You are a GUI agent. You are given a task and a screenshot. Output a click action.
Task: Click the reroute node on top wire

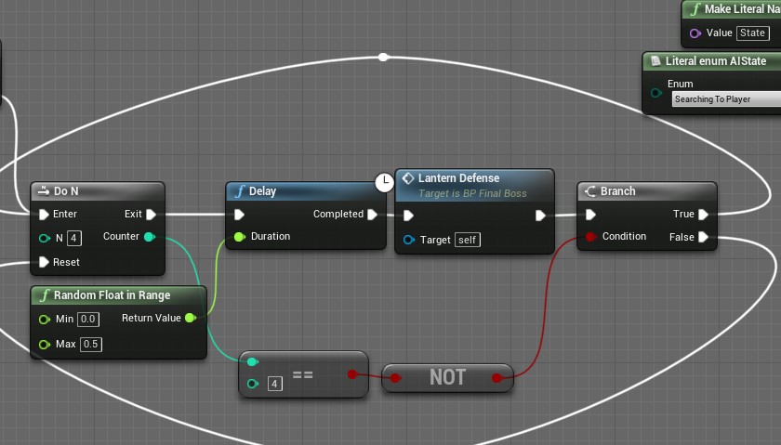point(383,58)
